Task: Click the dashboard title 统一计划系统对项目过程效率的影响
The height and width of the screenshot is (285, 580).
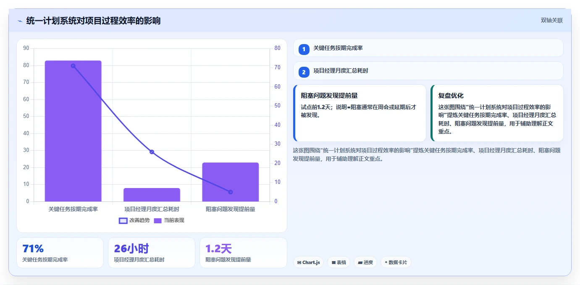Action: point(93,21)
